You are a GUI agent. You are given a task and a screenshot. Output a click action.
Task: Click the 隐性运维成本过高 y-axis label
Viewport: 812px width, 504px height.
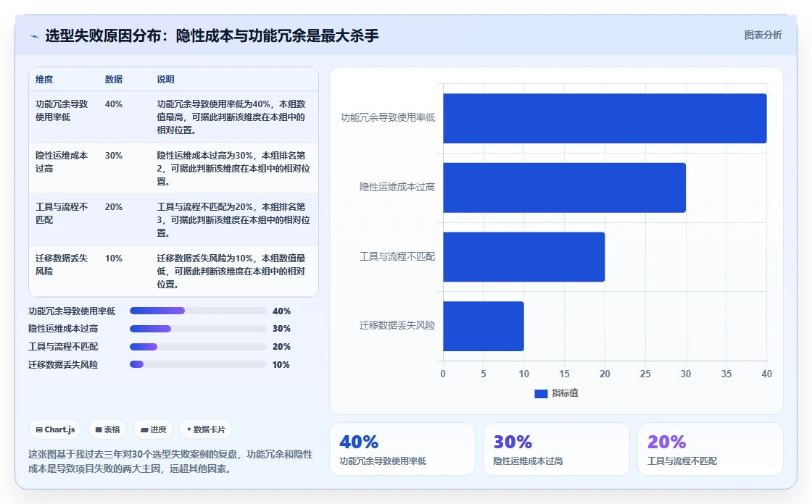tap(397, 188)
